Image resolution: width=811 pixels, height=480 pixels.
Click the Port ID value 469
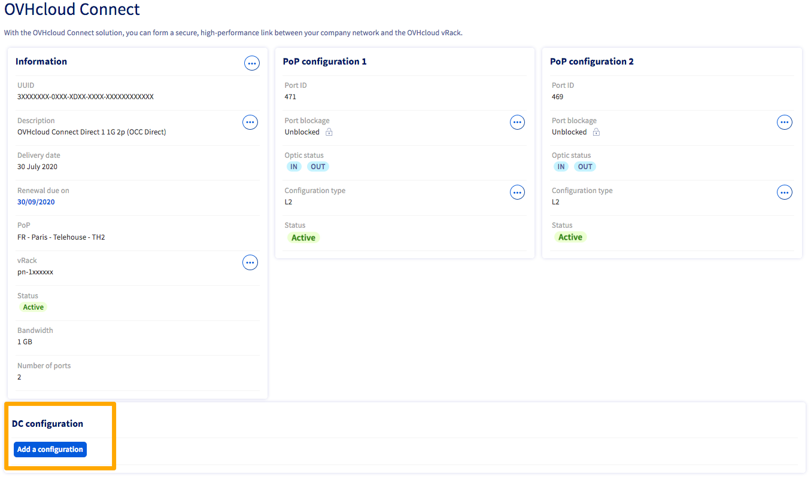(557, 97)
